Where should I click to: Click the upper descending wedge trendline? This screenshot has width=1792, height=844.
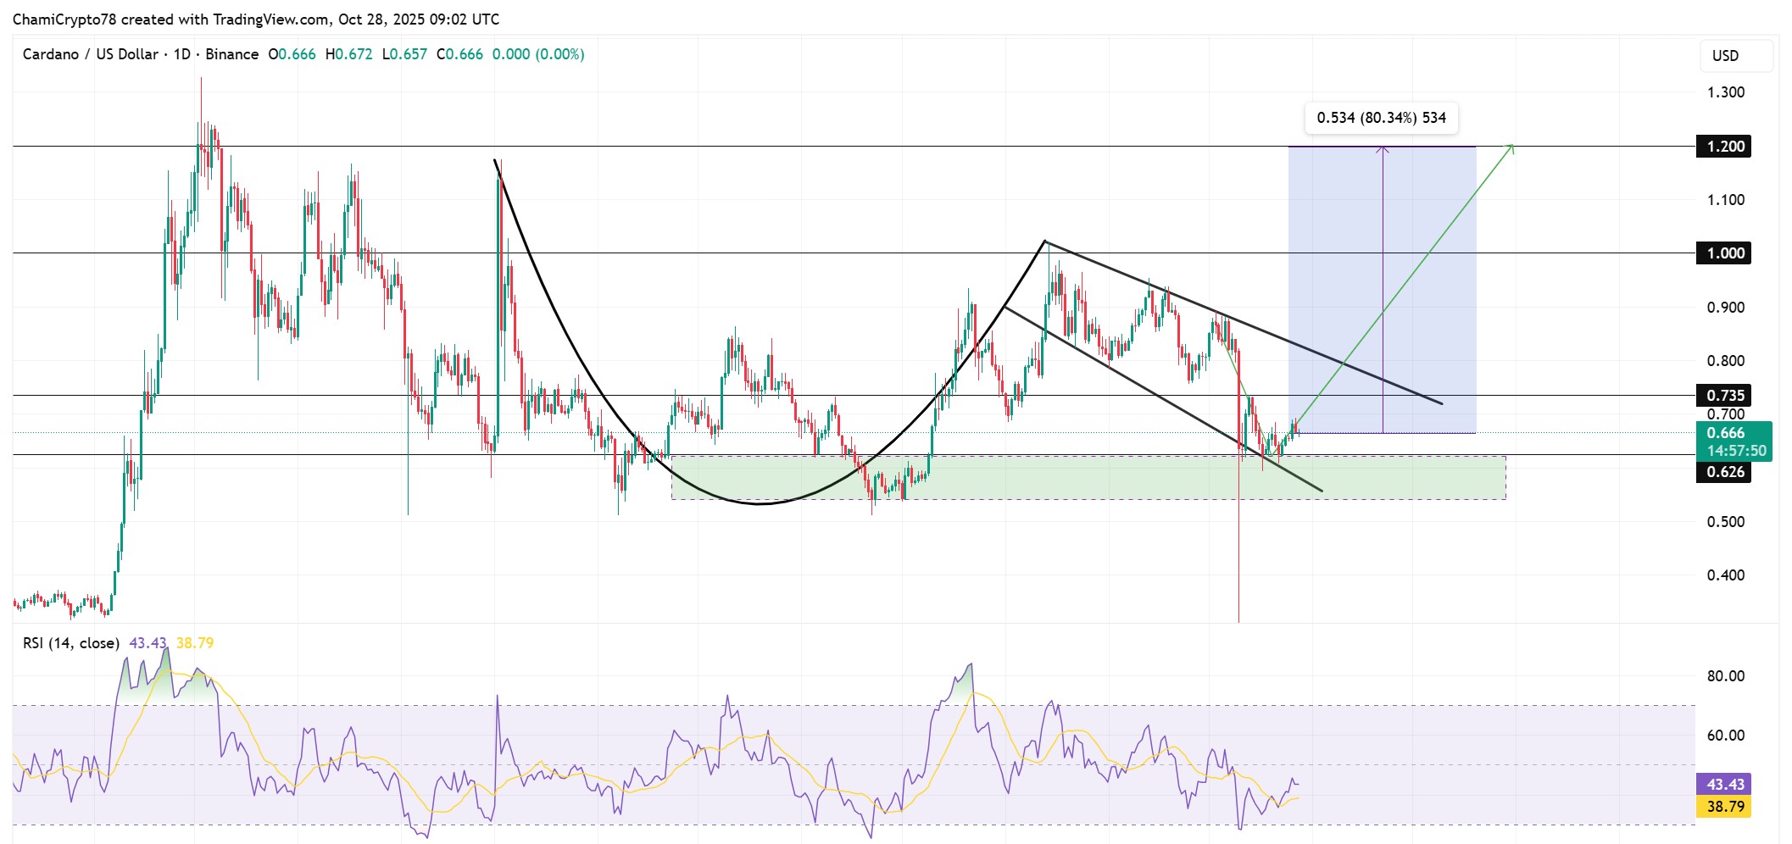pyautogui.click(x=1244, y=323)
